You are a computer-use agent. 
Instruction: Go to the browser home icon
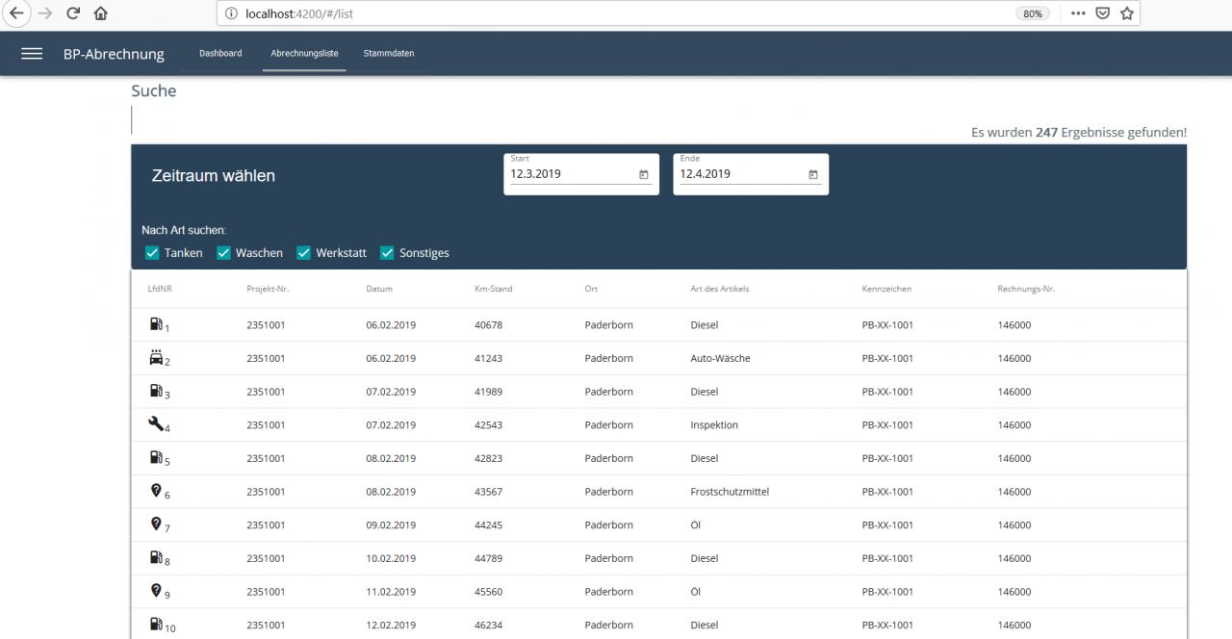[101, 13]
